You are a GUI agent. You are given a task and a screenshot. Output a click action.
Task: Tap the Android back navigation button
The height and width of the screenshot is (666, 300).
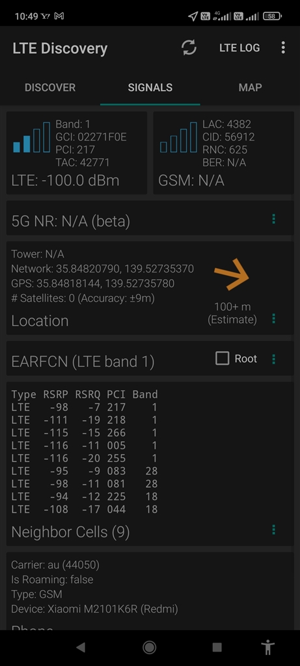(x=80, y=647)
